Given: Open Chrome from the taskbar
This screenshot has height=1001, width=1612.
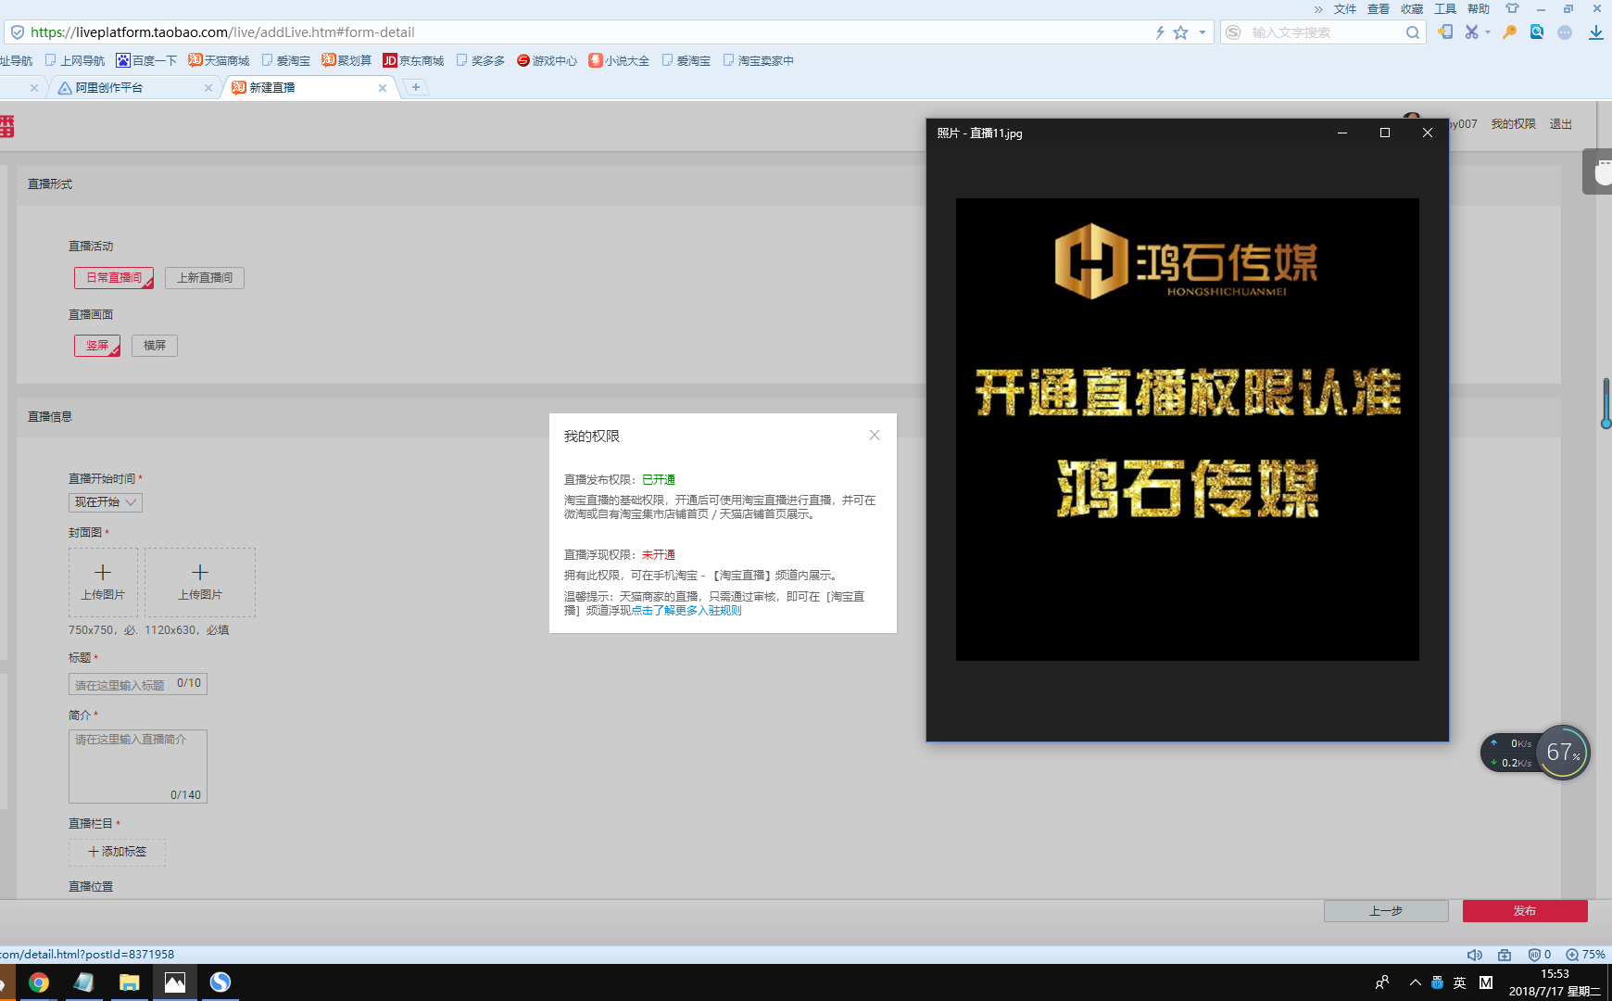Looking at the screenshot, I should point(39,982).
